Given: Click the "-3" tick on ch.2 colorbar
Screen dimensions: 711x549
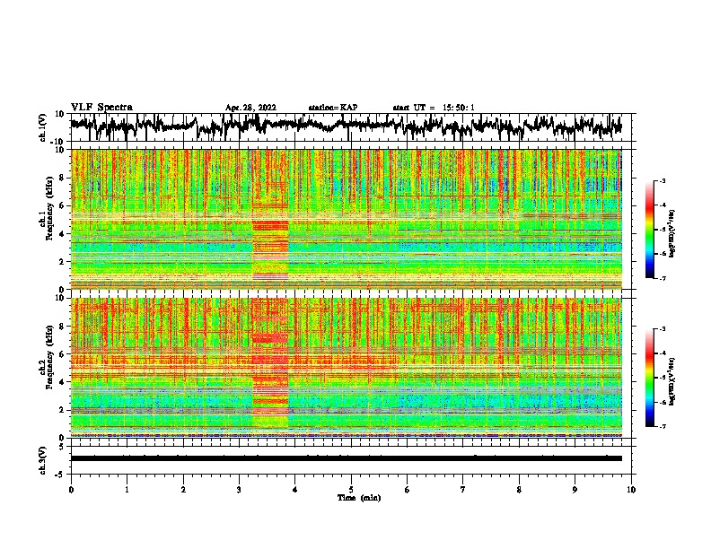Looking at the screenshot, I should 663,329.
